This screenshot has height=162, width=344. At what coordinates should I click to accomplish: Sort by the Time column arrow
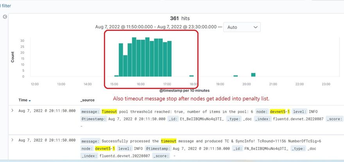tap(30, 100)
